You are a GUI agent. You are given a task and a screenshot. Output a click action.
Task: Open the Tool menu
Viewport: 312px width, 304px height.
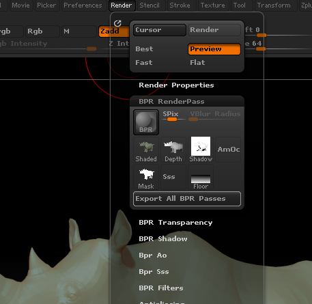[240, 5]
